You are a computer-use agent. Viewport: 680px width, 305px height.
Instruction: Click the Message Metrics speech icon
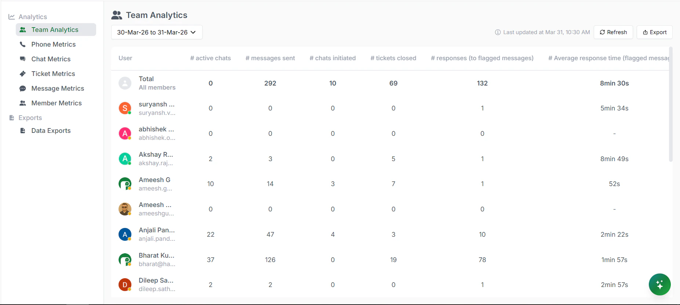coord(23,88)
